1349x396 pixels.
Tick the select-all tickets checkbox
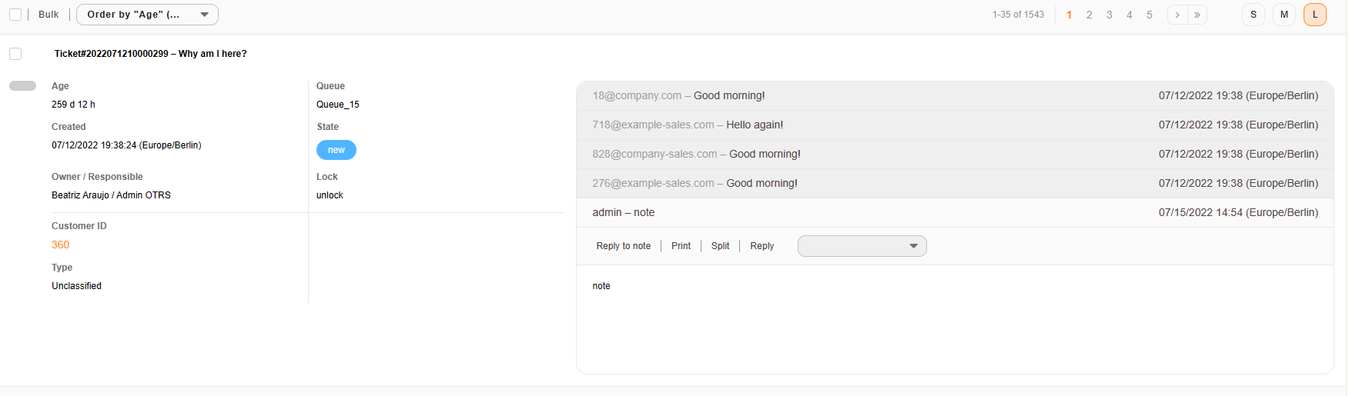coord(15,15)
